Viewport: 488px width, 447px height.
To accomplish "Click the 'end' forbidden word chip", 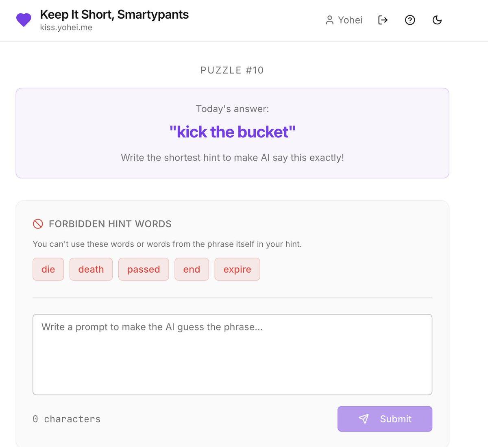I will [192, 269].
